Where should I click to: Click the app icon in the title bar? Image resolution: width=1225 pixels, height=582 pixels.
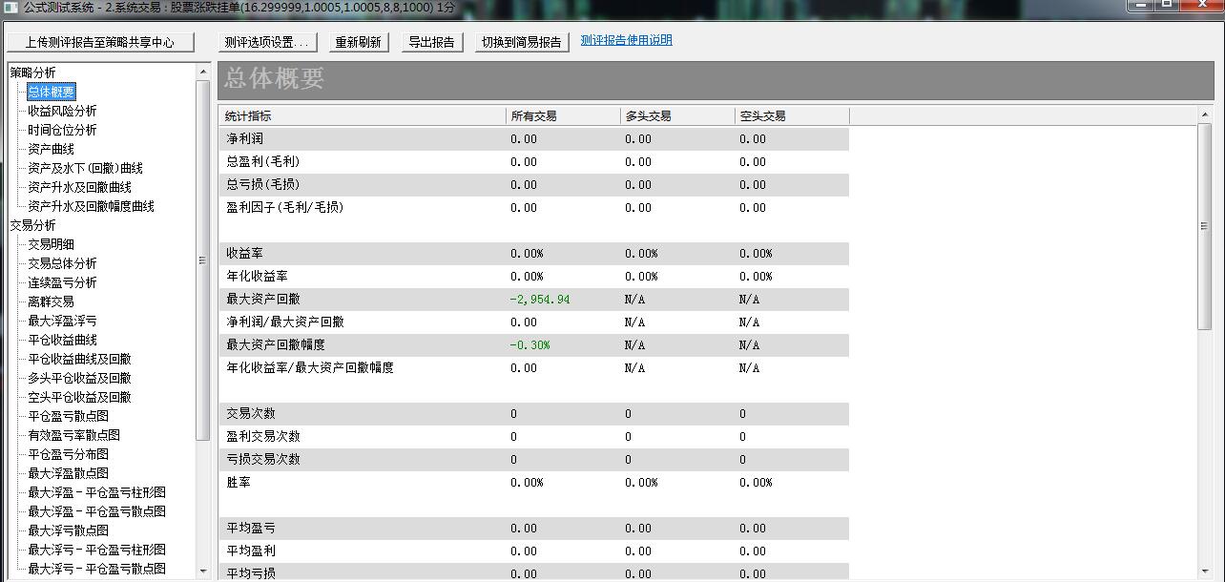(x=10, y=8)
